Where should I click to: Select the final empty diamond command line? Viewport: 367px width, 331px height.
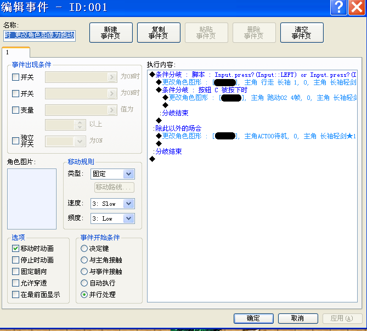click(153, 159)
